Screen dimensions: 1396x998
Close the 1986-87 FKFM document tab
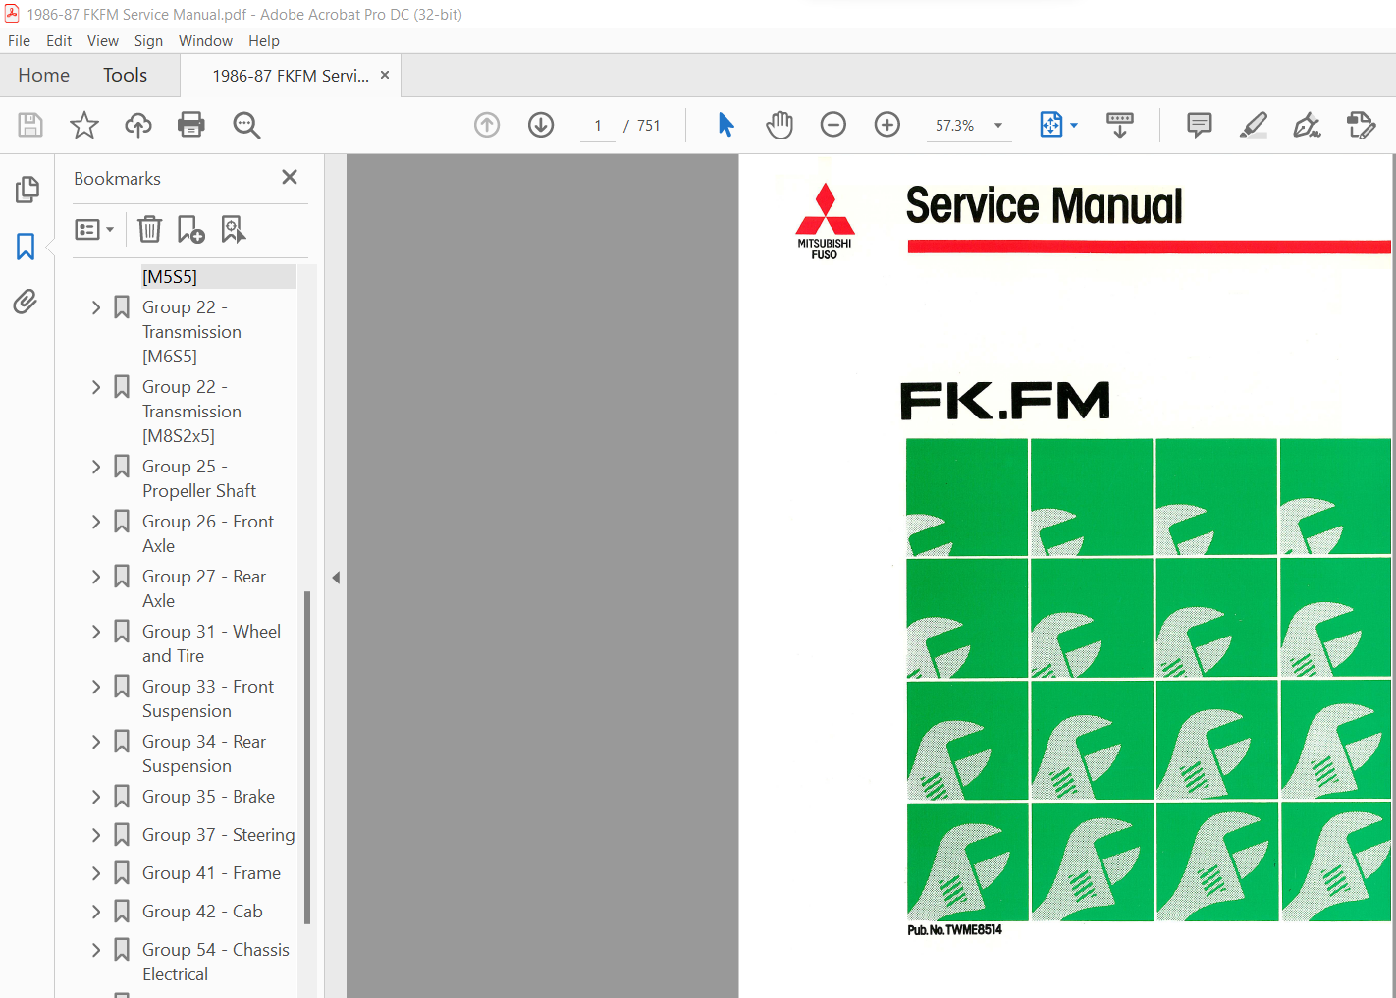click(x=385, y=75)
